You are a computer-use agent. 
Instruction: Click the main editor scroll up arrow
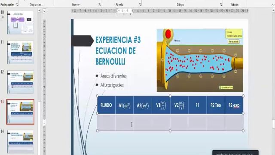tap(273, 10)
